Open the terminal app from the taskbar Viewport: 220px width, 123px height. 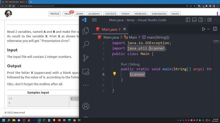coord(79,120)
